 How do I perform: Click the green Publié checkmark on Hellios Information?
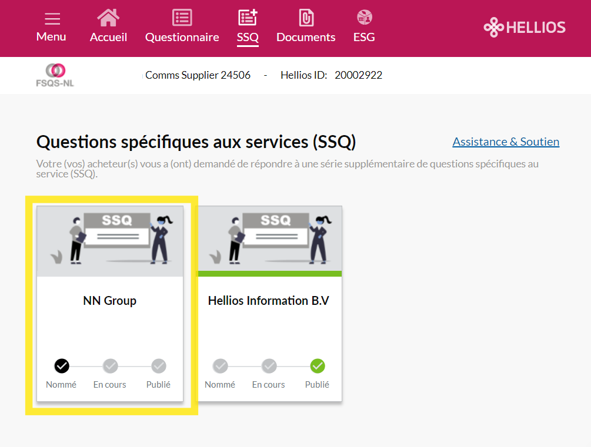318,366
